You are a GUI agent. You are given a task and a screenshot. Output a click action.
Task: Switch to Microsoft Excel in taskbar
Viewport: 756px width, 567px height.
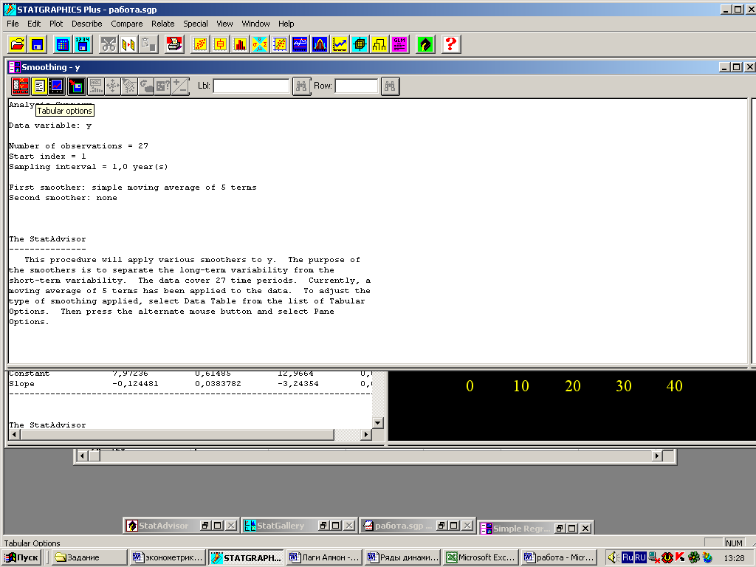pyautogui.click(x=480, y=557)
